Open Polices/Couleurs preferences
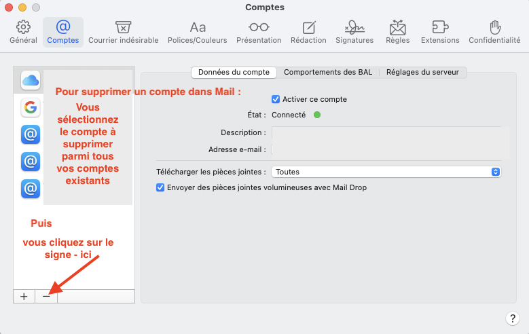This screenshot has width=529, height=334. pos(198,32)
